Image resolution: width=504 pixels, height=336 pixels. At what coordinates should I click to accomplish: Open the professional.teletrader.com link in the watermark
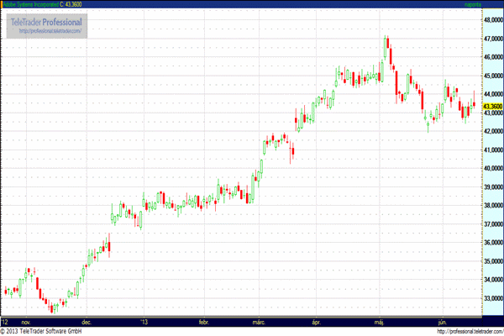click(x=49, y=32)
